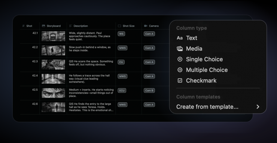This screenshot has width=277, height=143.
Task: Click the Text column type icon
Action: point(180,38)
